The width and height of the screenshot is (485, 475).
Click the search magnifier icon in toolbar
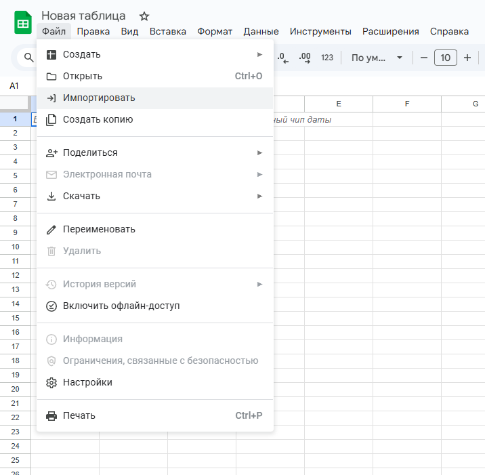[x=28, y=58]
